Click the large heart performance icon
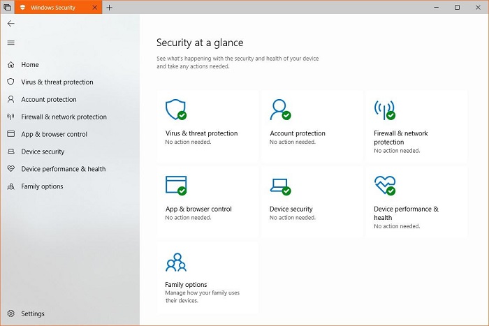489x326 pixels. (385, 186)
